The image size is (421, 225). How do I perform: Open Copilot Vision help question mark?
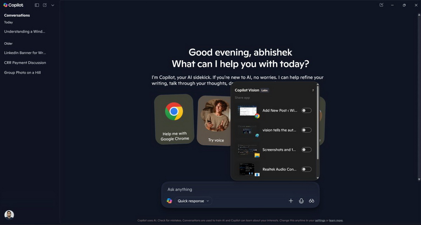tap(313, 90)
